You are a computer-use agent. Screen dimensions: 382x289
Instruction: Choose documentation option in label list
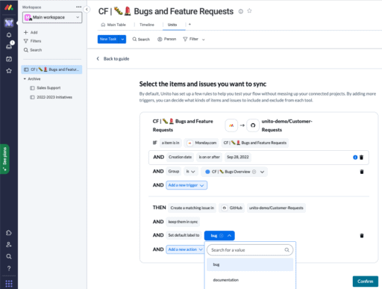coord(250,280)
